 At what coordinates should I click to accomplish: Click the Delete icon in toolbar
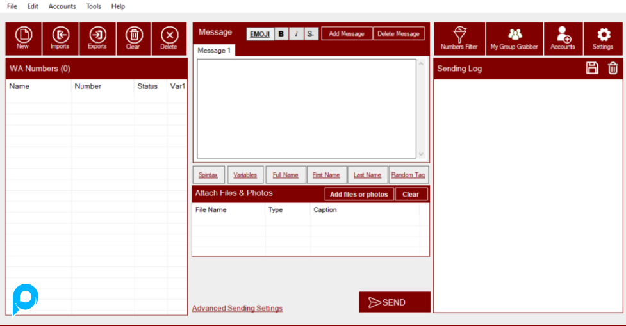169,38
